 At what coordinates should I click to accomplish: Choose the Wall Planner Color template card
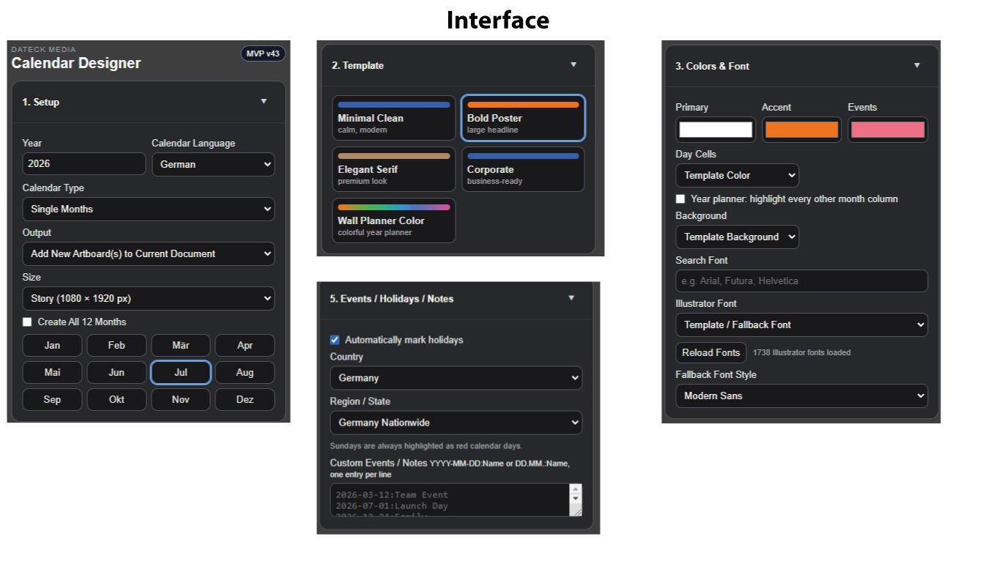coord(394,220)
